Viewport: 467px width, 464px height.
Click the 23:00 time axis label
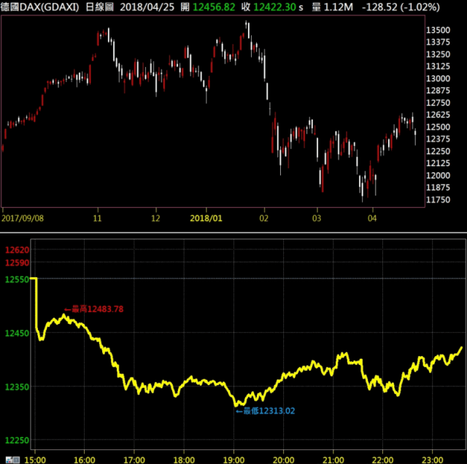click(432, 460)
